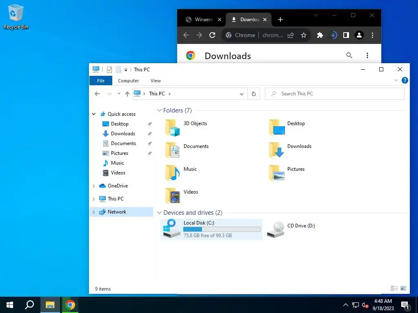The width and height of the screenshot is (418, 313).
Task: Open the Recycle Bin desktop icon
Action: tap(16, 17)
